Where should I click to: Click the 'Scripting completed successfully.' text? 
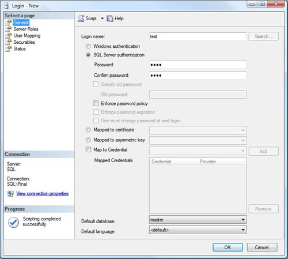pos(41,222)
